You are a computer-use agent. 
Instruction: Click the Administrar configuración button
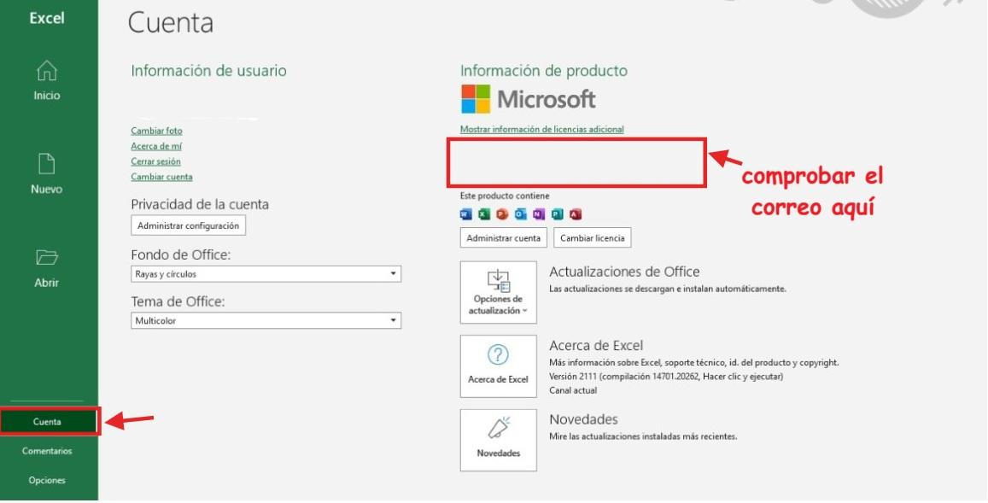point(189,225)
